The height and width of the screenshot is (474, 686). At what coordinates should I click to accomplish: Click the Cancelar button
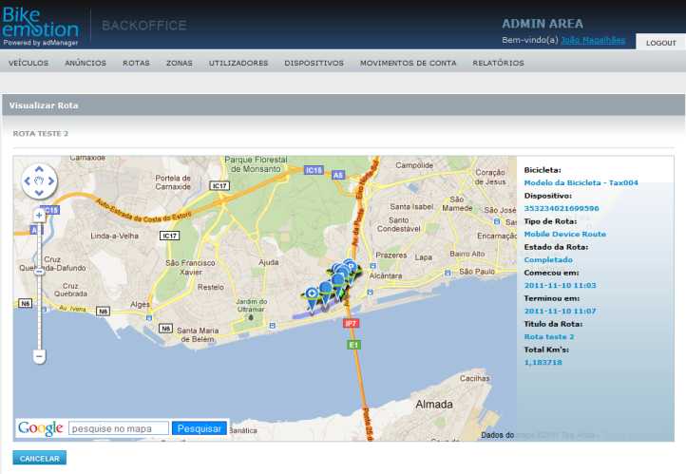pyautogui.click(x=39, y=458)
